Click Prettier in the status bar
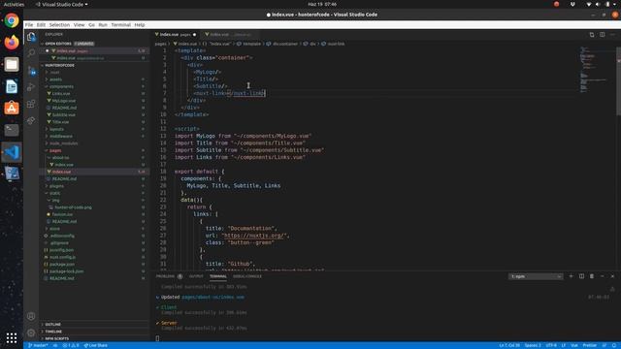The height and width of the screenshot is (349, 621). [x=589, y=345]
